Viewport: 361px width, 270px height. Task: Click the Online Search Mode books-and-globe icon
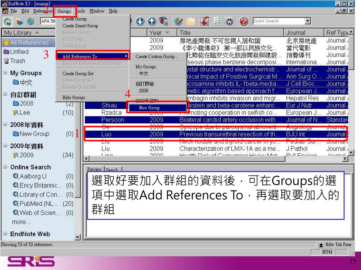click(x=19, y=21)
